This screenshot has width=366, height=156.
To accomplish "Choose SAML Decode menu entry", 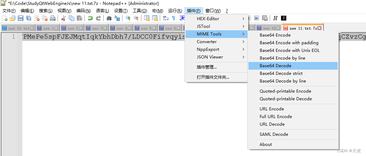I will [x=293, y=134].
